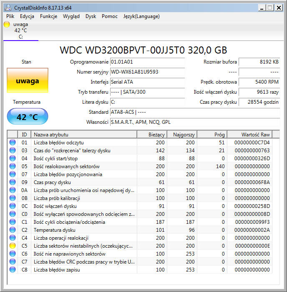
Task: Click the Standard field ATA8-ACS
Action: [195, 112]
